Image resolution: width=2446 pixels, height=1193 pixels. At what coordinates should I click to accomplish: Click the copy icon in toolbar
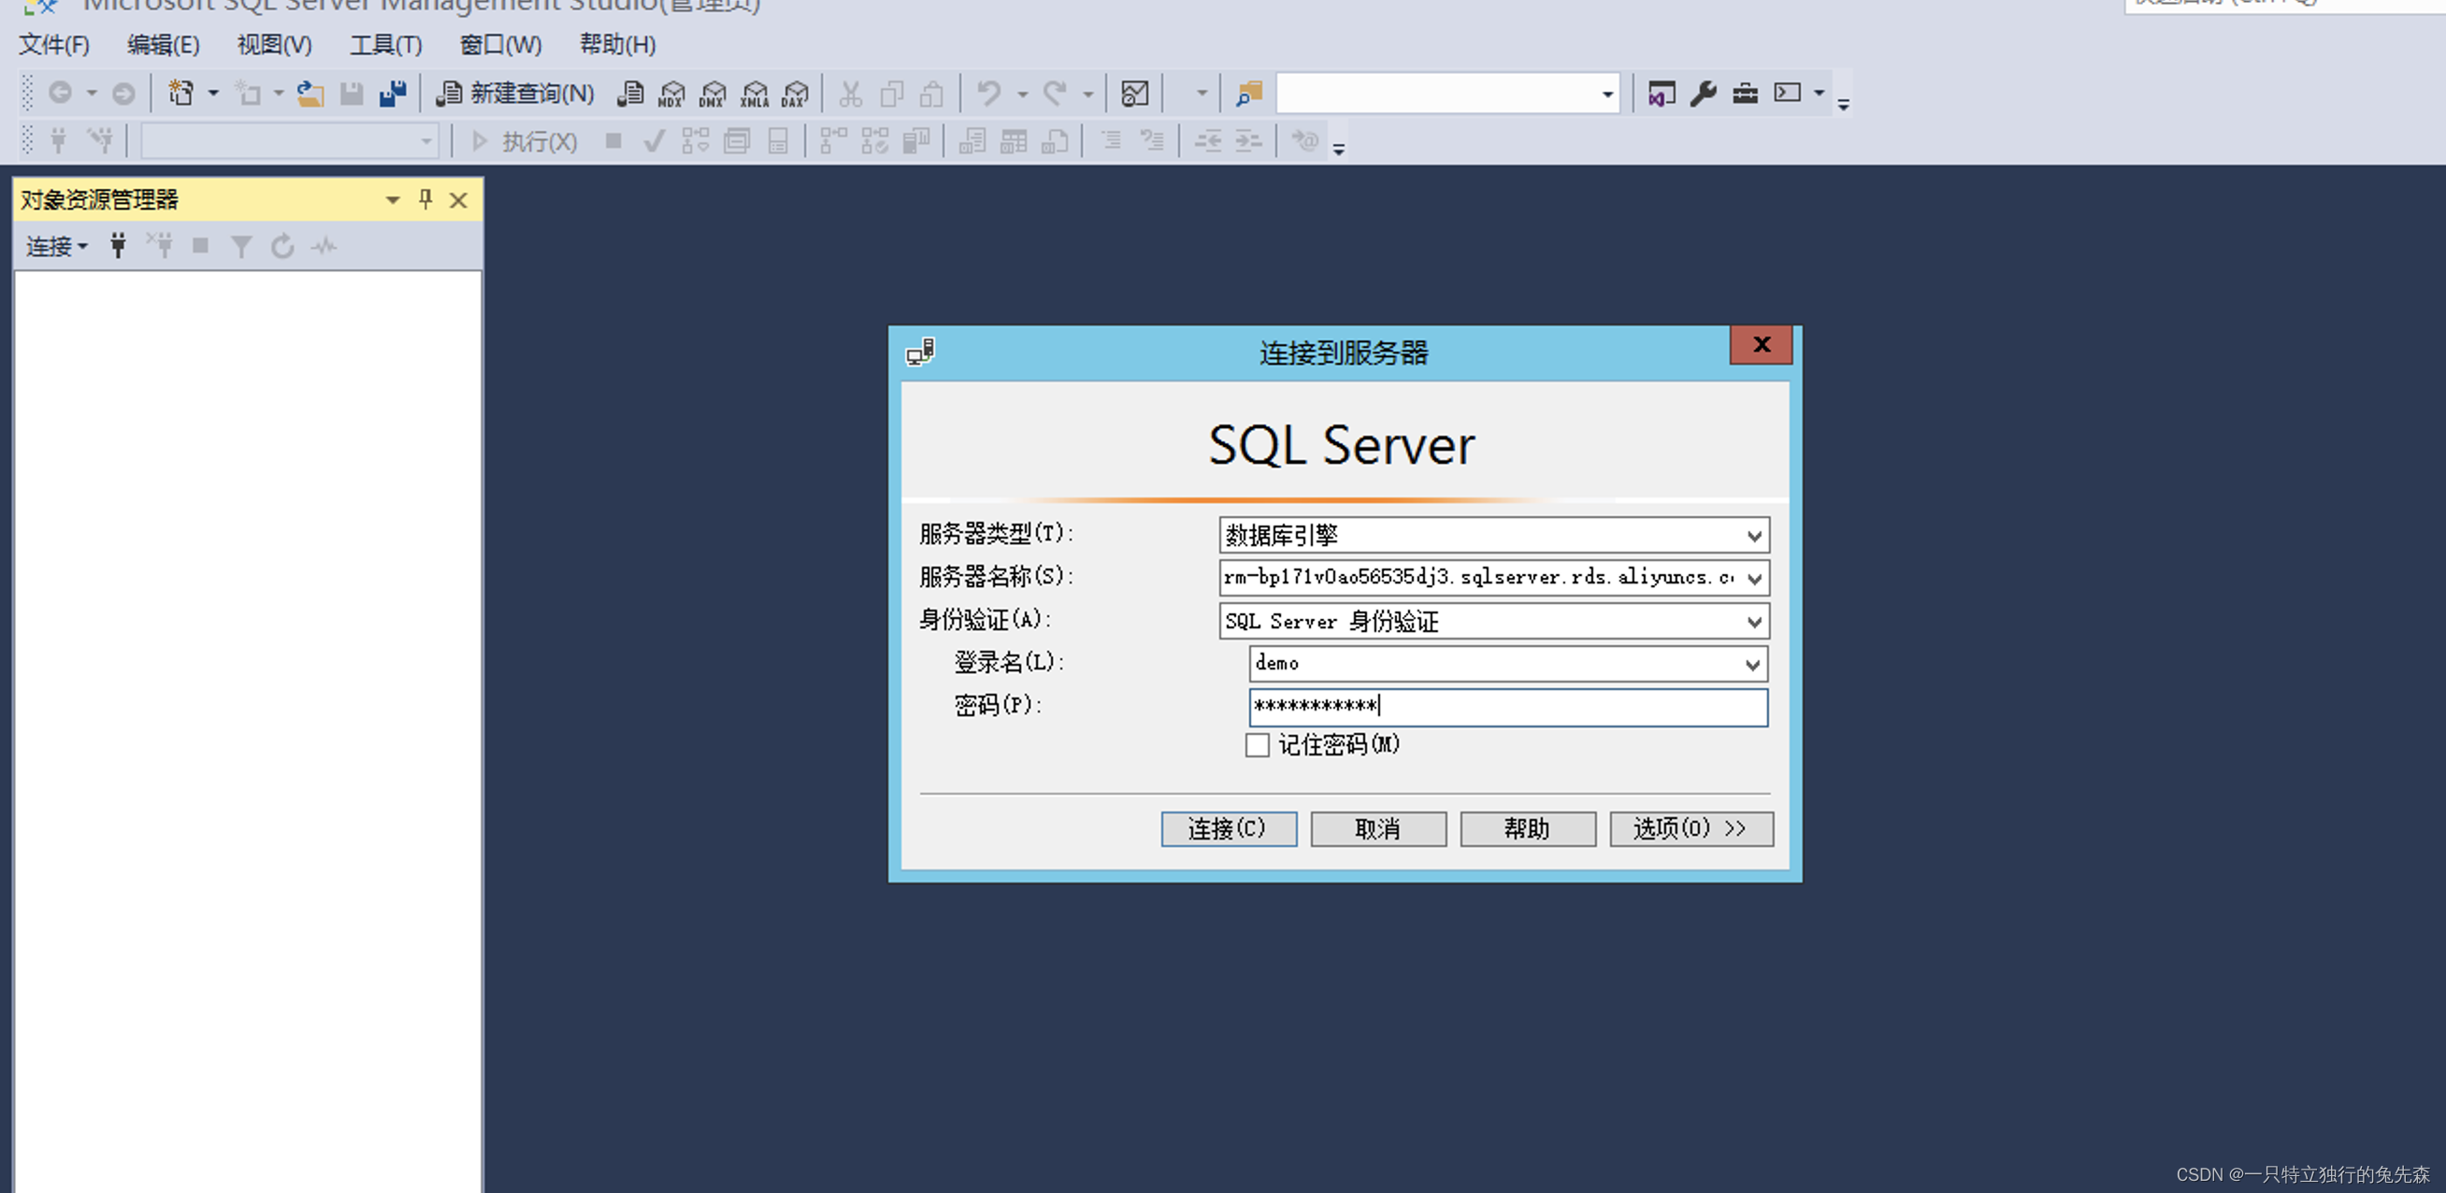pos(892,93)
